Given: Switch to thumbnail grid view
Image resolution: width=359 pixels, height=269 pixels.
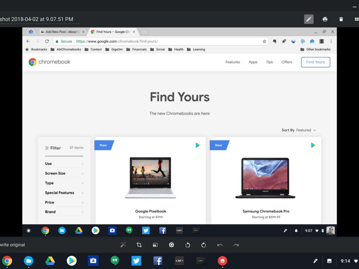Looking at the screenshot, I should (x=356, y=19).
